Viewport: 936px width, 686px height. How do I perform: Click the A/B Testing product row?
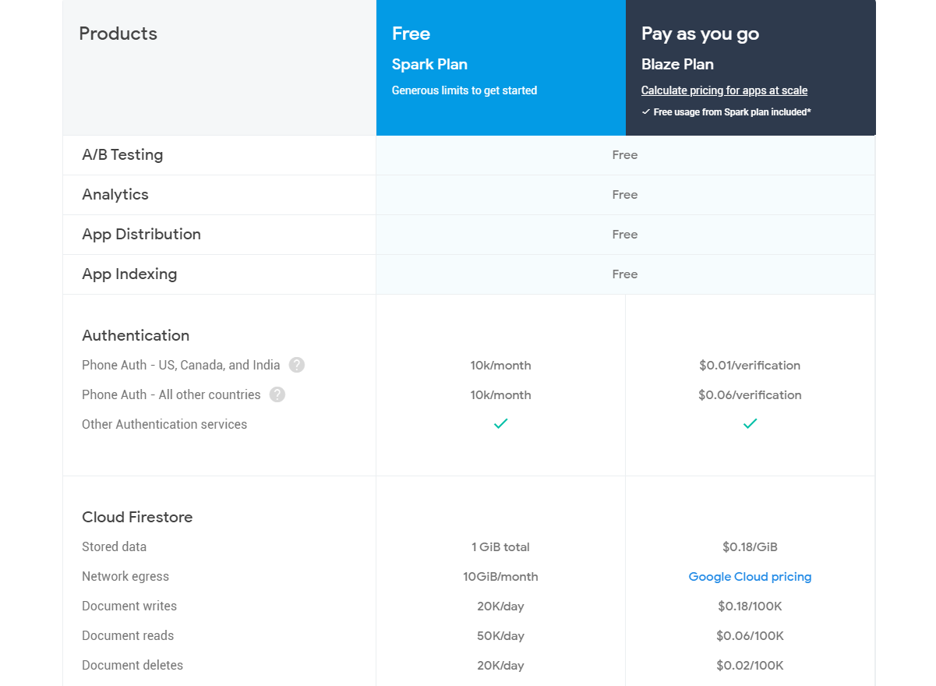122,155
